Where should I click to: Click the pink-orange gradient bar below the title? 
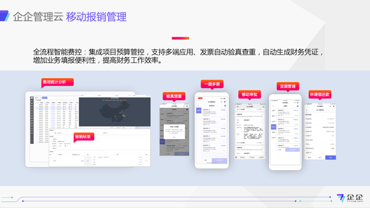tap(180, 38)
